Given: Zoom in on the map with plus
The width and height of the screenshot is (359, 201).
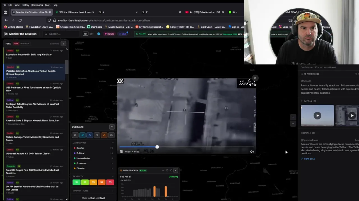Looking at the screenshot, I should [293, 117].
